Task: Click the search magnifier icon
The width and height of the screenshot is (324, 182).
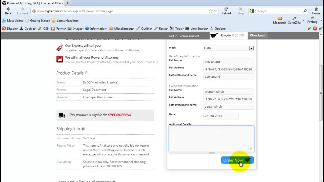Action: [x=305, y=11]
